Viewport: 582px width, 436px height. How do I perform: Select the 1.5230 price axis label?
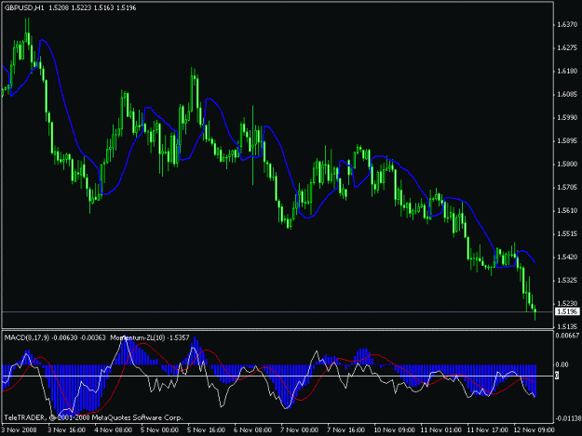[567, 304]
